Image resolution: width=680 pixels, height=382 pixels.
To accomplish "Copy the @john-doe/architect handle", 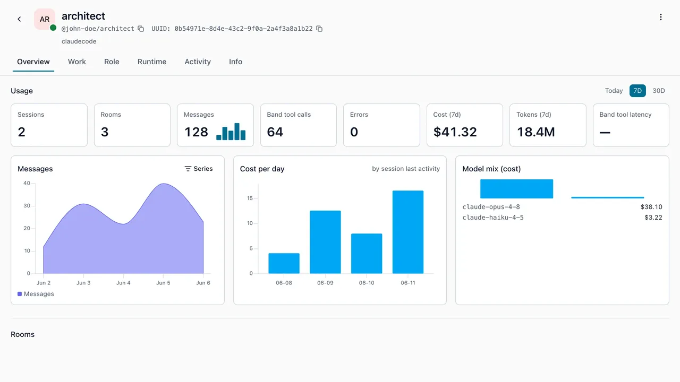I will pyautogui.click(x=141, y=29).
